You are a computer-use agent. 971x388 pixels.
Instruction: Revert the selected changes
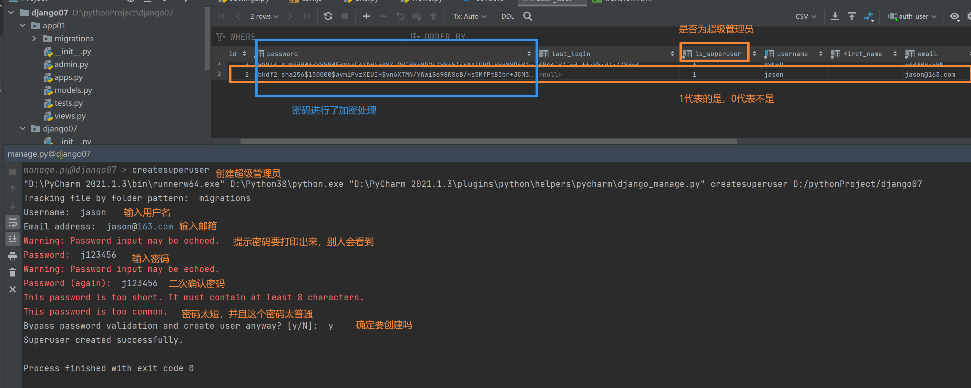pos(400,16)
